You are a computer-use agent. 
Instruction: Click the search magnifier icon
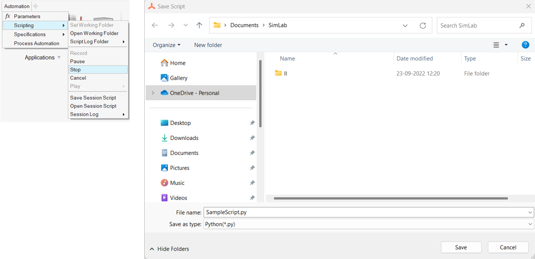point(522,26)
